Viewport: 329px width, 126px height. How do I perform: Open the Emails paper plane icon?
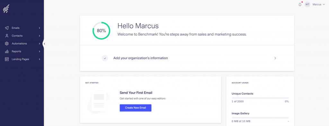7,28
